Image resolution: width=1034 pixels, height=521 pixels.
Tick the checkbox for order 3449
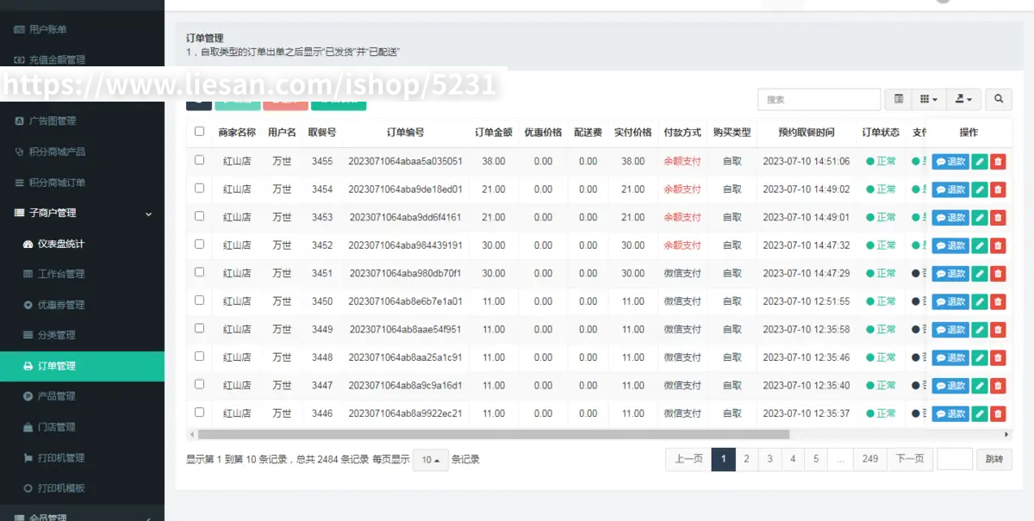[x=200, y=328]
